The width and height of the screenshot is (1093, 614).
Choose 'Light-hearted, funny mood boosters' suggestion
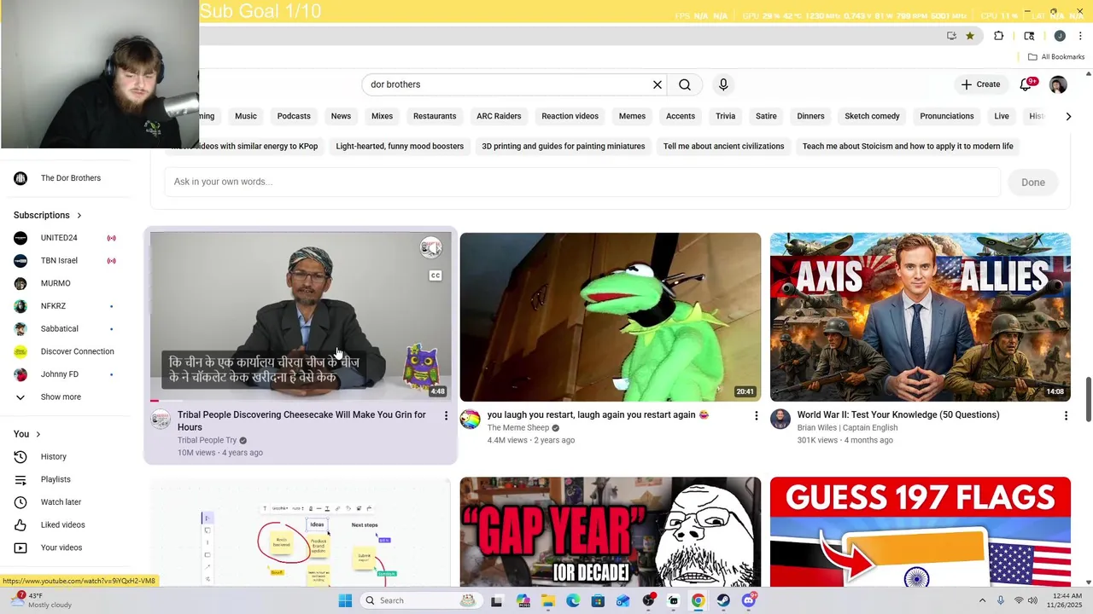[x=400, y=146]
